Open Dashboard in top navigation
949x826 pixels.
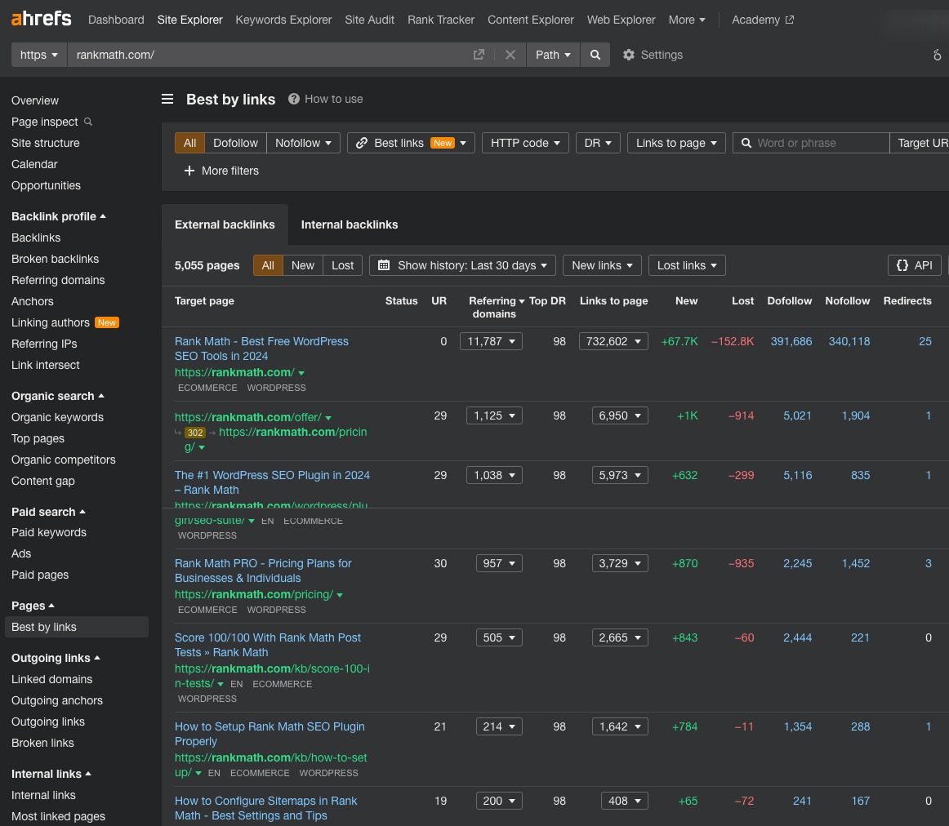[116, 20]
